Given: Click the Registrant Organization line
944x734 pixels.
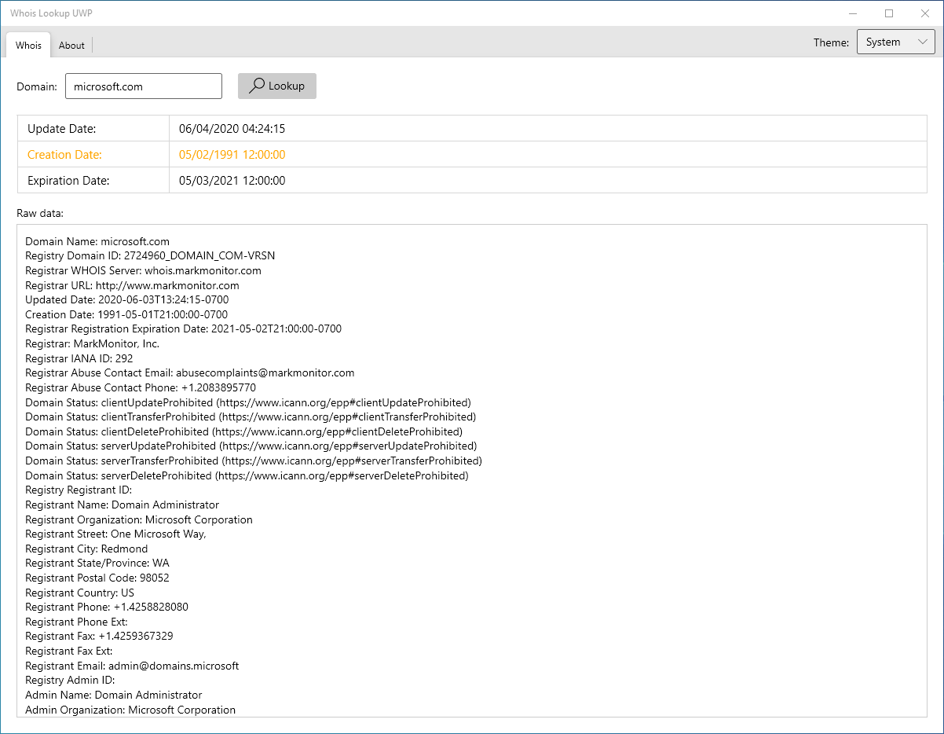Looking at the screenshot, I should [x=139, y=519].
